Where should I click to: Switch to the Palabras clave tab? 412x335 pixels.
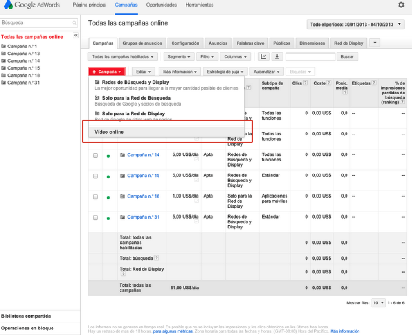coord(250,43)
